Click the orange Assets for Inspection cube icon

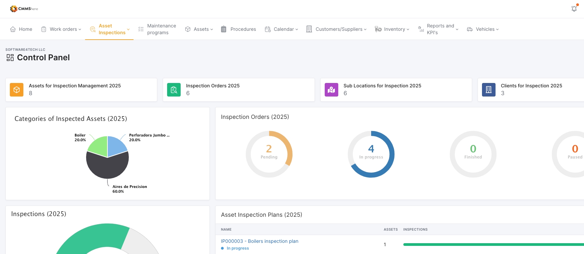(17, 90)
